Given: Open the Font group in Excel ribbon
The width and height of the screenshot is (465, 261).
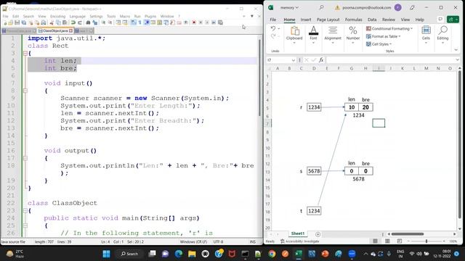Looking at the screenshot, I should (313, 35).
